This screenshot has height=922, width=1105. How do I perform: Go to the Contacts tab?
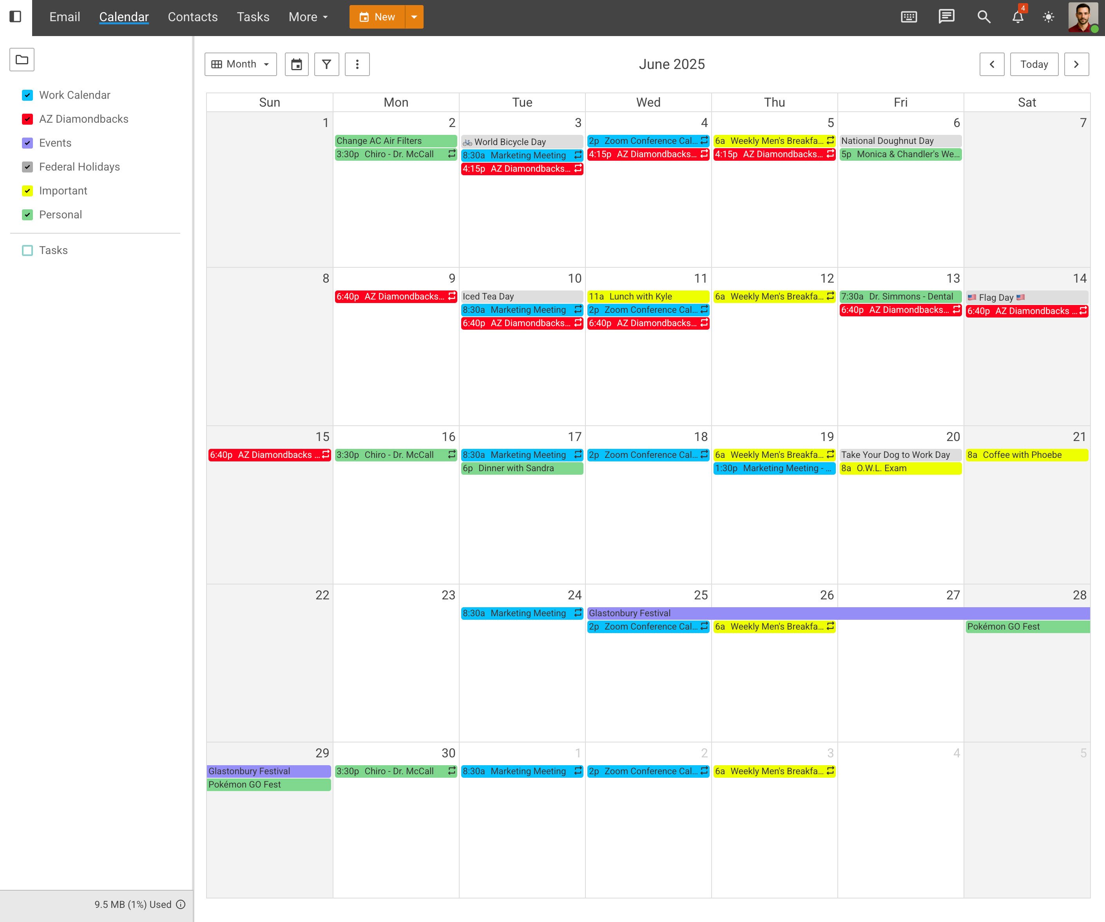tap(192, 17)
